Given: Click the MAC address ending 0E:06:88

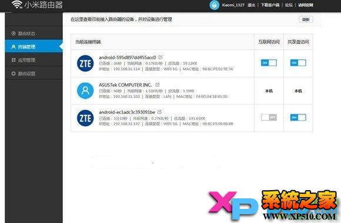Looking at the screenshot, I should click(x=218, y=124).
